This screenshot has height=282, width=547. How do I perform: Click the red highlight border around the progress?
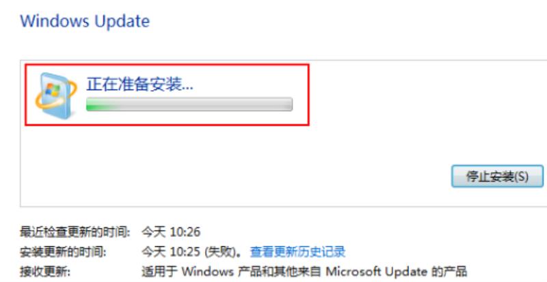tap(167, 65)
